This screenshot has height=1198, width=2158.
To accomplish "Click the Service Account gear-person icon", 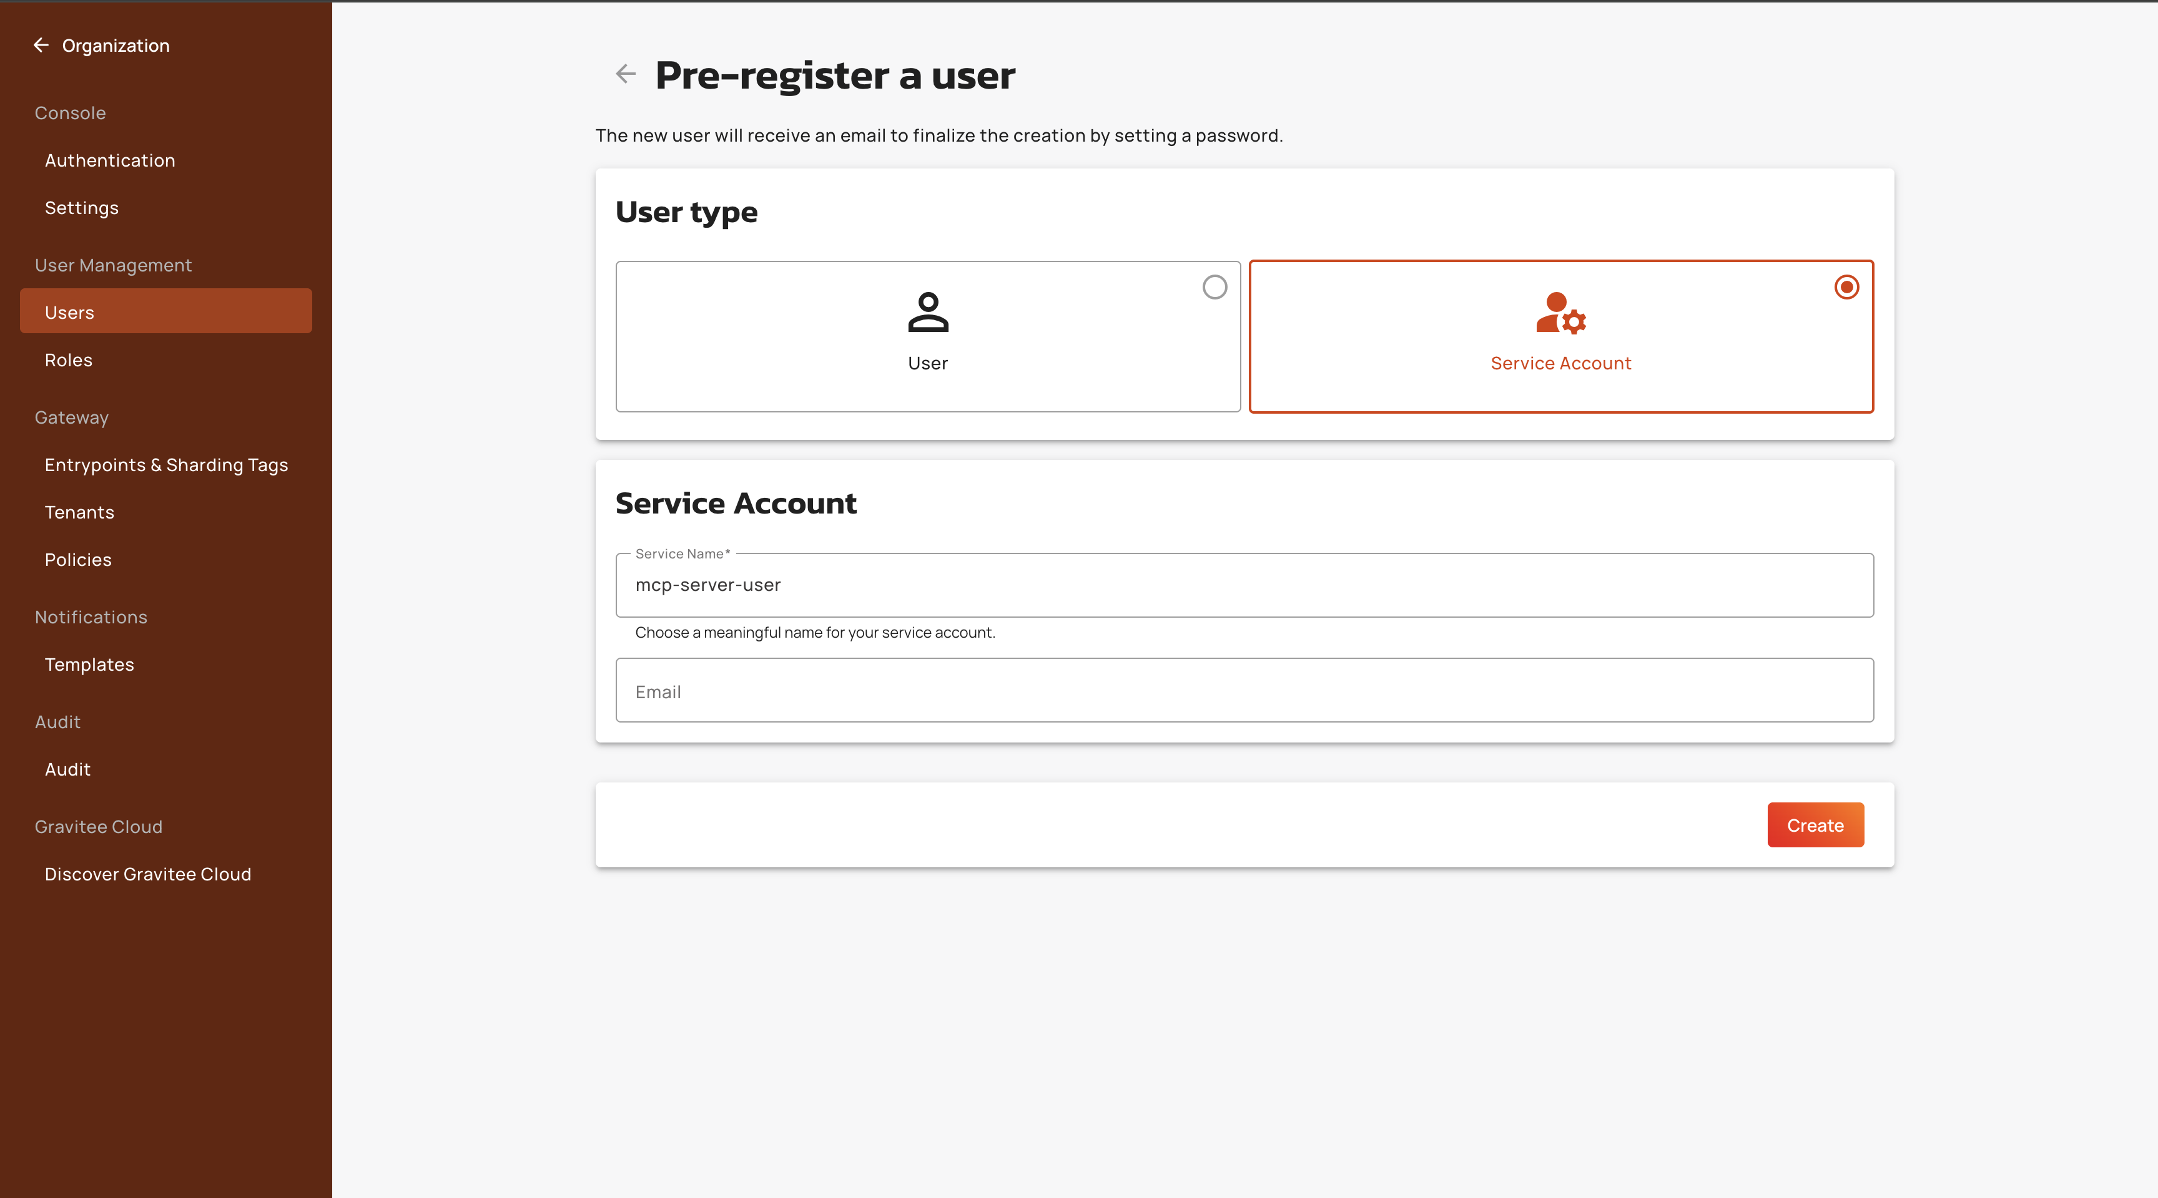I will (1560, 313).
